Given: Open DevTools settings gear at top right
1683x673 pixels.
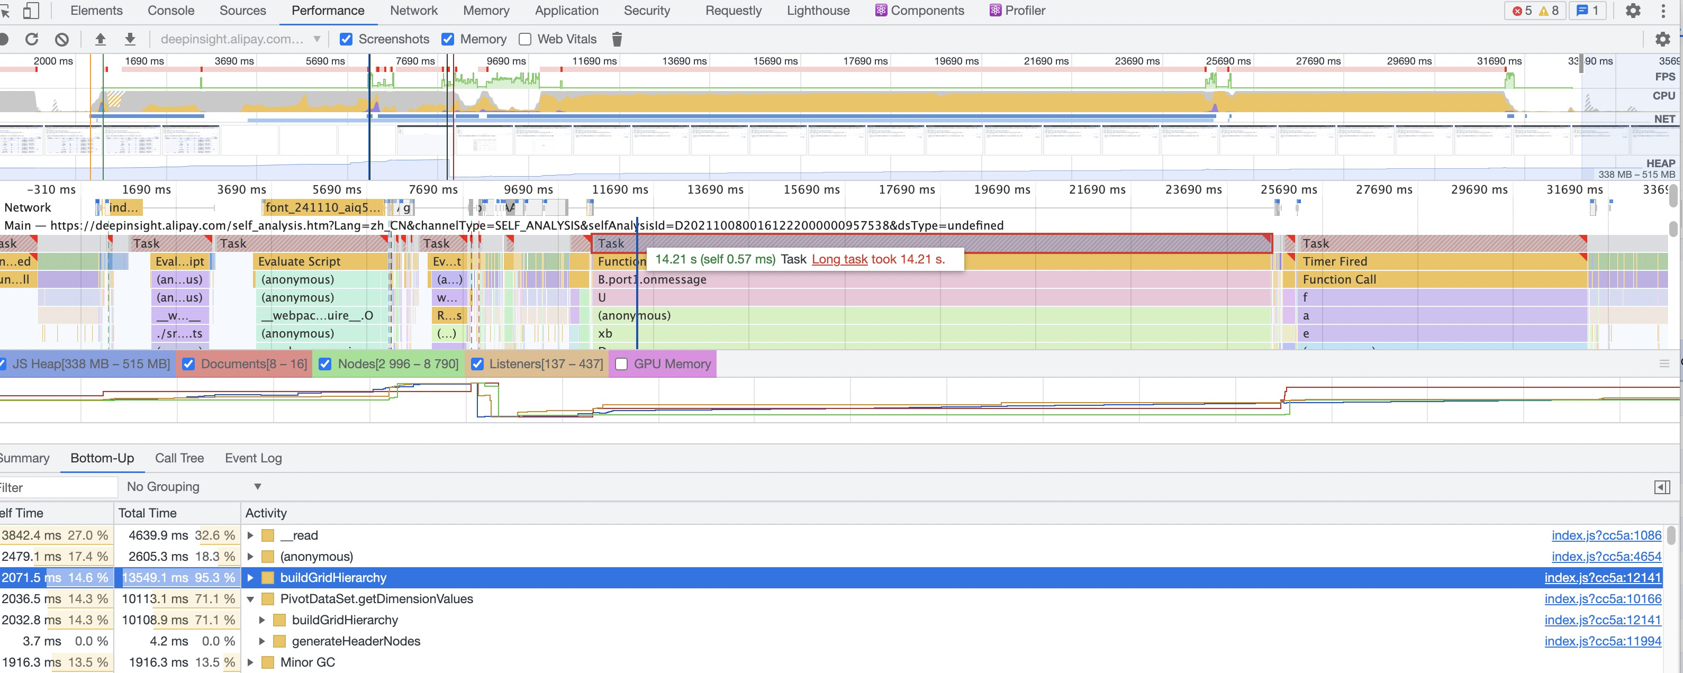Looking at the screenshot, I should [x=1633, y=11].
